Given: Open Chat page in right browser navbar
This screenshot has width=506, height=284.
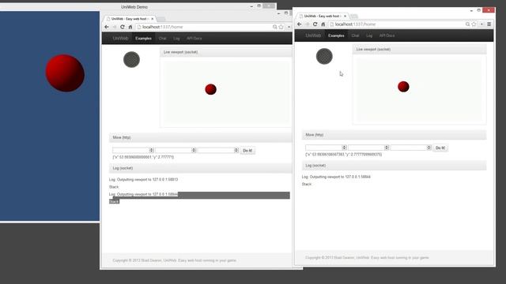Looking at the screenshot, I should click(x=355, y=35).
